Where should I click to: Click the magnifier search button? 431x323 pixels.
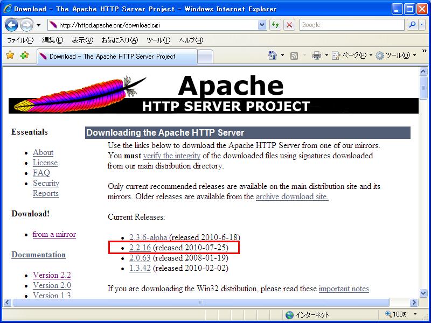tap(412, 25)
